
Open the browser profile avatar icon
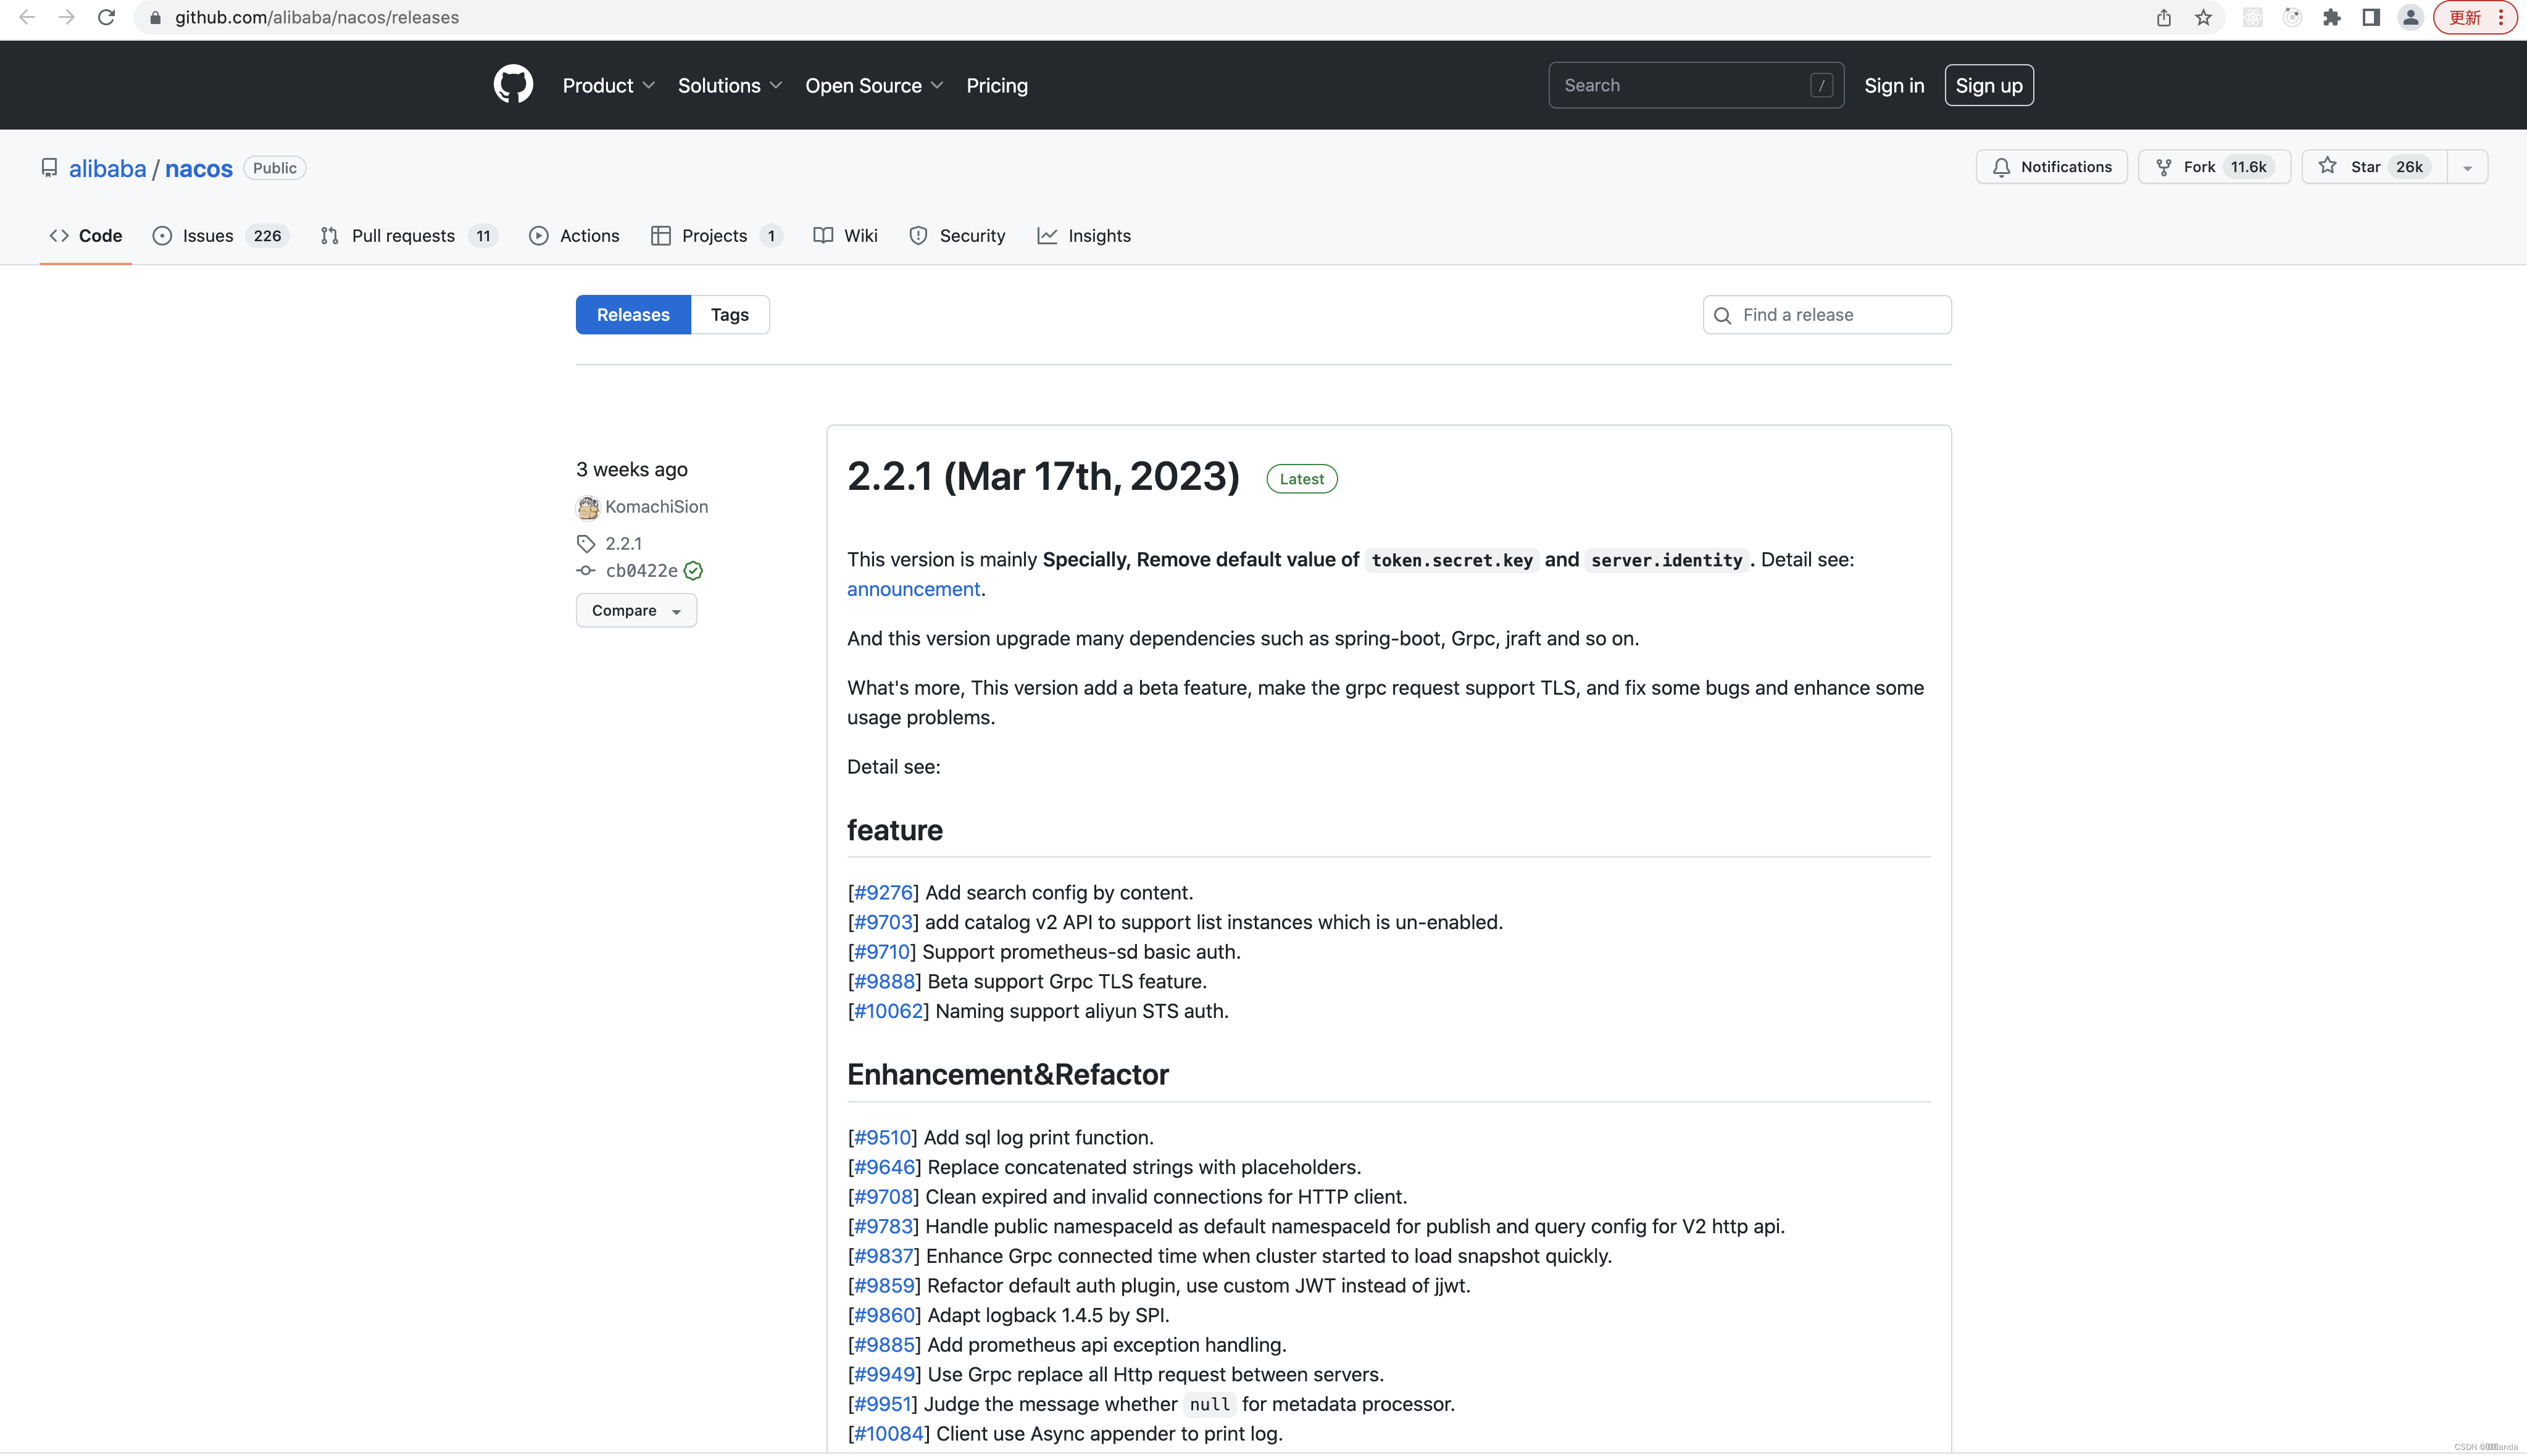[x=2410, y=17]
